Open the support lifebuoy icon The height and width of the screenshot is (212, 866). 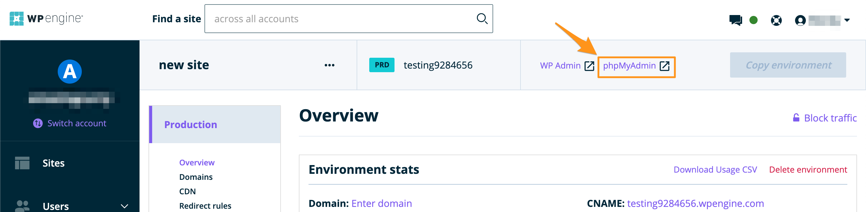click(x=776, y=20)
